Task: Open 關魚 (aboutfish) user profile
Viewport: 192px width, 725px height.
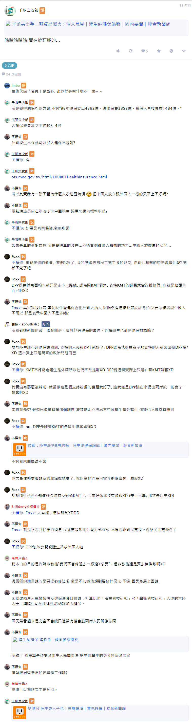Action: click(25, 324)
